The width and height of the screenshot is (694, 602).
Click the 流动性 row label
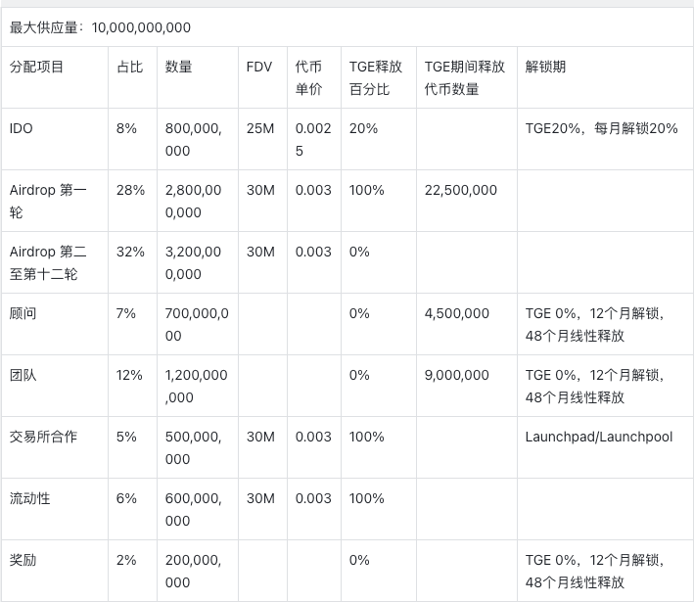[x=29, y=498]
